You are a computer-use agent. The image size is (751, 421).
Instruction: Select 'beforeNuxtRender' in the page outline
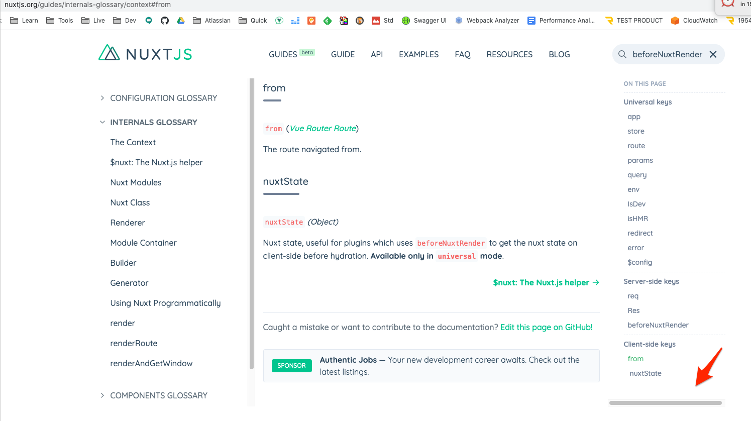[x=658, y=325]
